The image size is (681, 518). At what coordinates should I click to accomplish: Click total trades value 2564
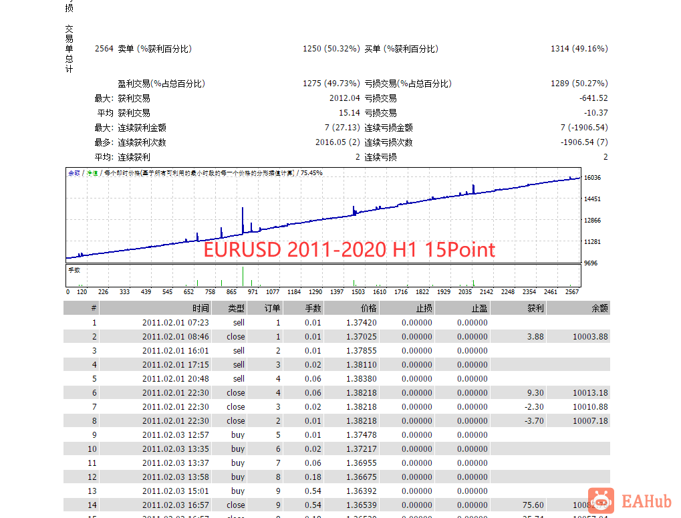(104, 49)
